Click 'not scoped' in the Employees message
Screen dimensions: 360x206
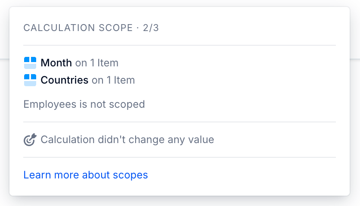tap(118, 104)
